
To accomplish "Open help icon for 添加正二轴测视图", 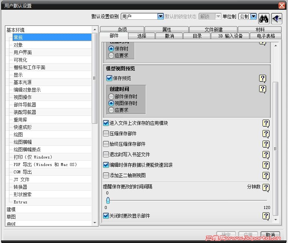I will click(x=266, y=176).
